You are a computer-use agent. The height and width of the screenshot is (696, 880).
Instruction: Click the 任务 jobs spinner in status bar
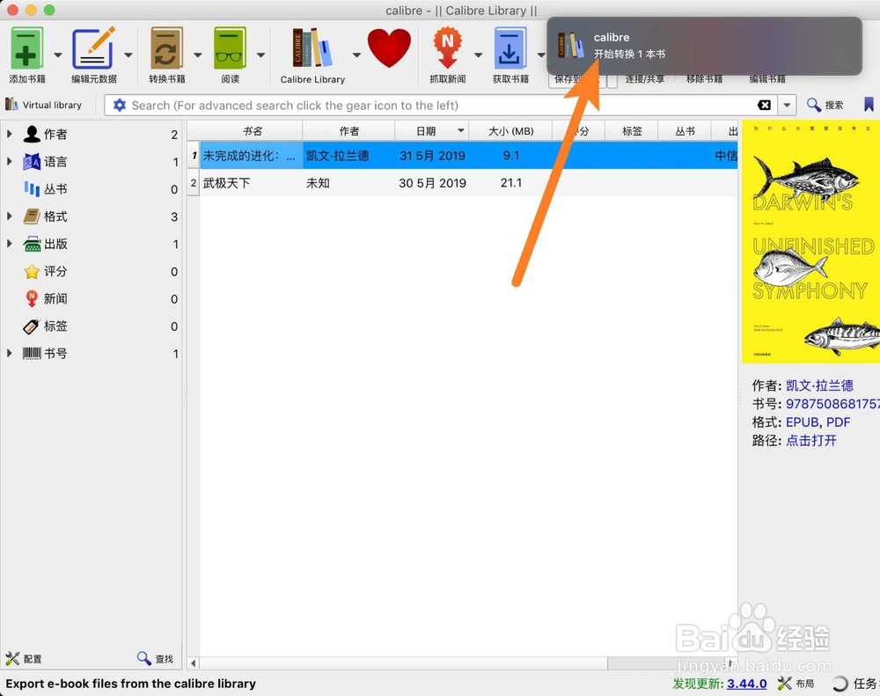pos(840,684)
